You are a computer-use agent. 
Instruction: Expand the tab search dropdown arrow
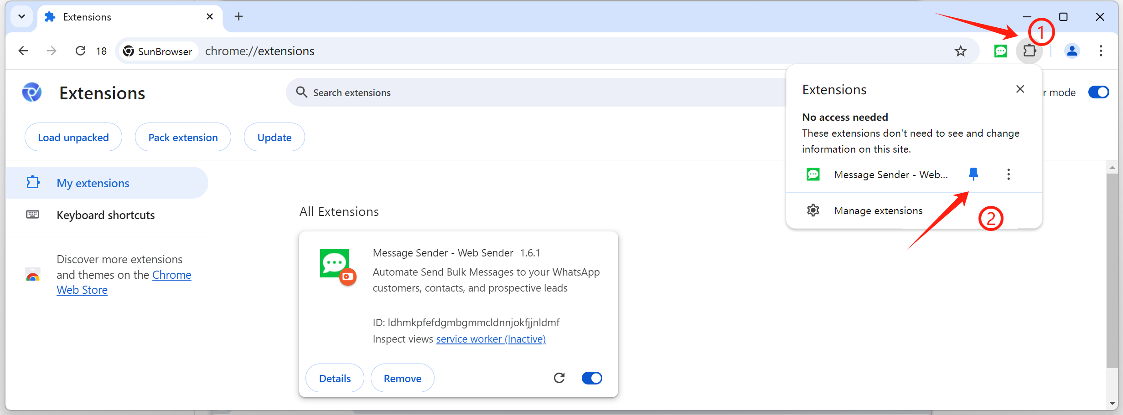(x=21, y=17)
